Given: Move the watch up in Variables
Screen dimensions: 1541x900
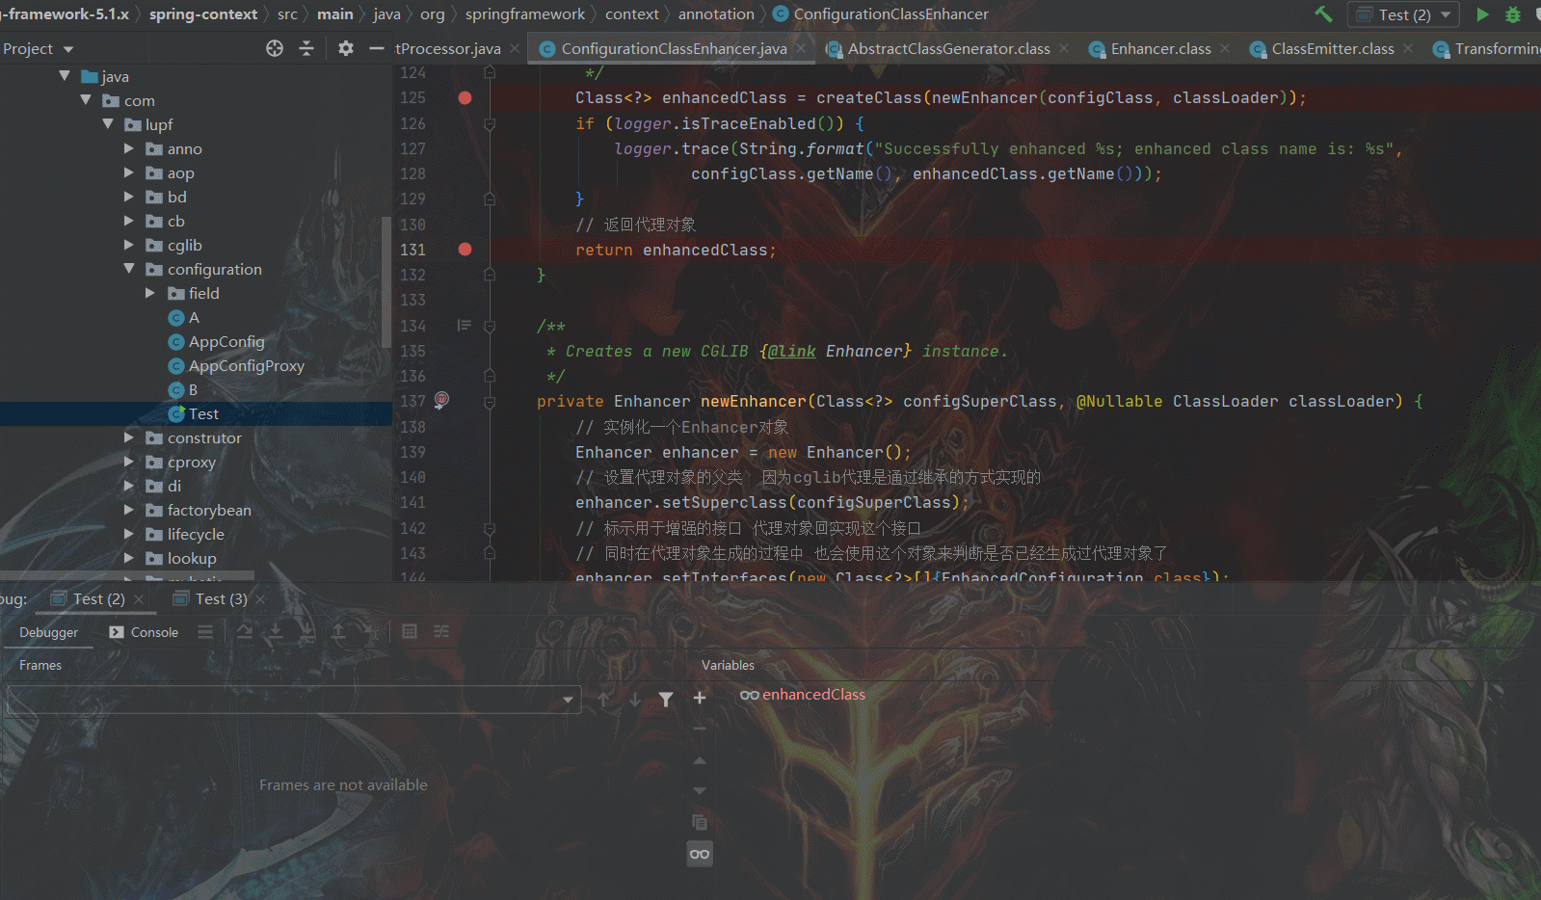Looking at the screenshot, I should [700, 760].
